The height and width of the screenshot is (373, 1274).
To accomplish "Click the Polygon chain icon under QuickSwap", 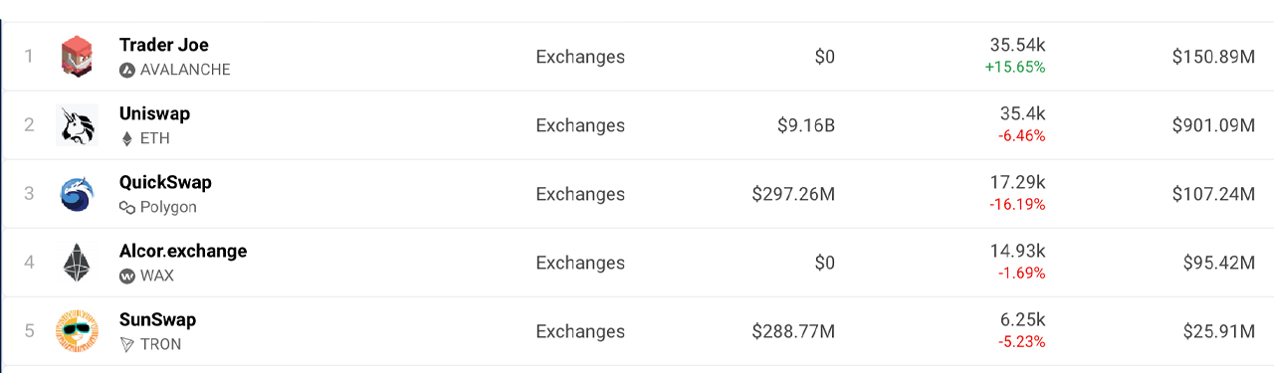I will pyautogui.click(x=126, y=207).
